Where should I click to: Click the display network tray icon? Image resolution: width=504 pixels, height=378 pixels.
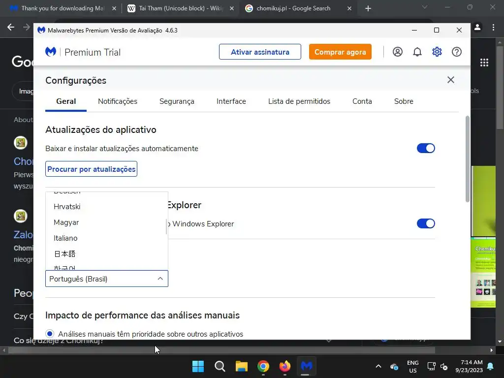[x=431, y=366]
